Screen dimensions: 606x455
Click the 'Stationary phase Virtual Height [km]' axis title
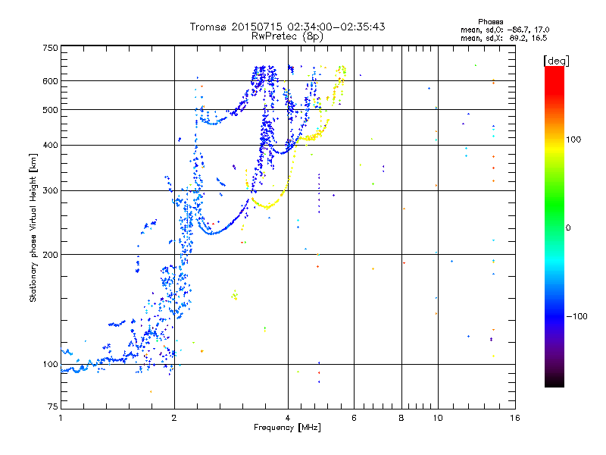tap(33, 228)
